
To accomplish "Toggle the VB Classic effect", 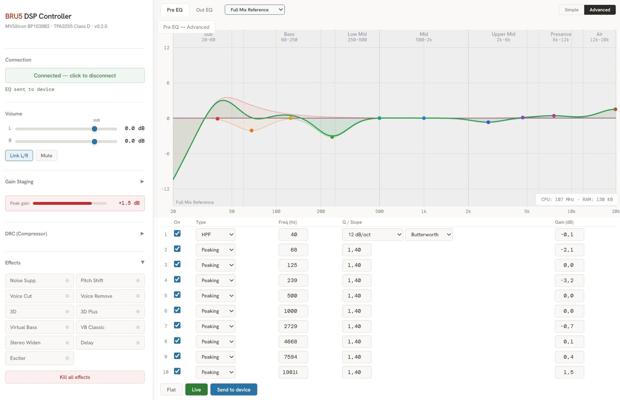I will (x=110, y=327).
